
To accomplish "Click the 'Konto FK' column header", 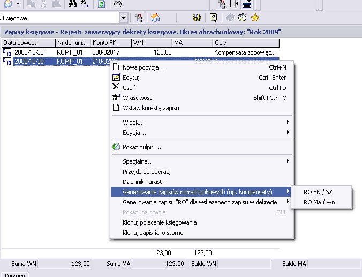I will [x=111, y=43].
